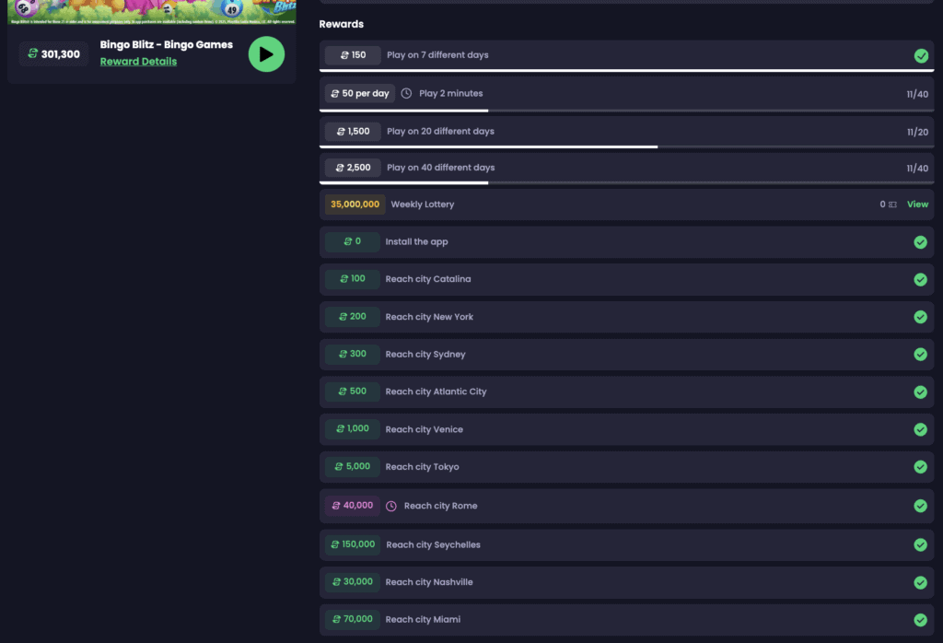The height and width of the screenshot is (643, 943).
Task: Open the Reward Details link
Action: click(x=138, y=61)
